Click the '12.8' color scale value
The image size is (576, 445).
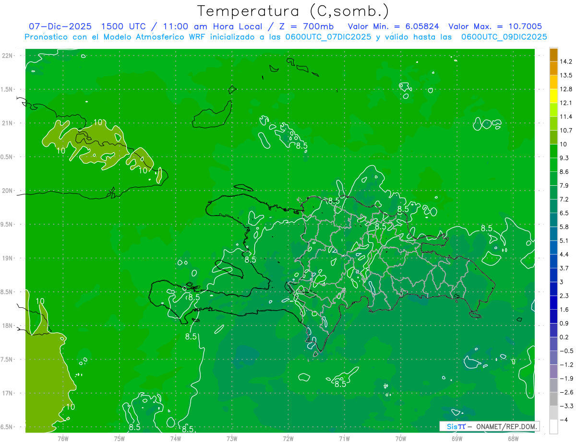(x=566, y=89)
